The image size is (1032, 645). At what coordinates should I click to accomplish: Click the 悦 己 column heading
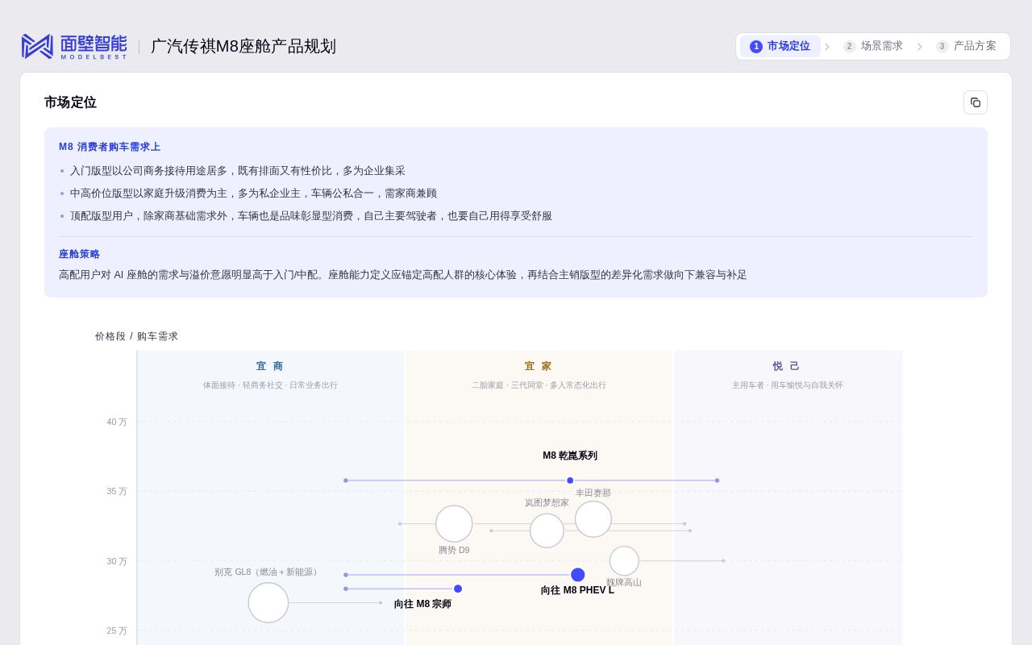click(x=787, y=366)
